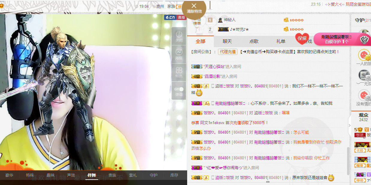Open the 礼单 gift list tab
The image size is (371, 185).
tap(281, 41)
